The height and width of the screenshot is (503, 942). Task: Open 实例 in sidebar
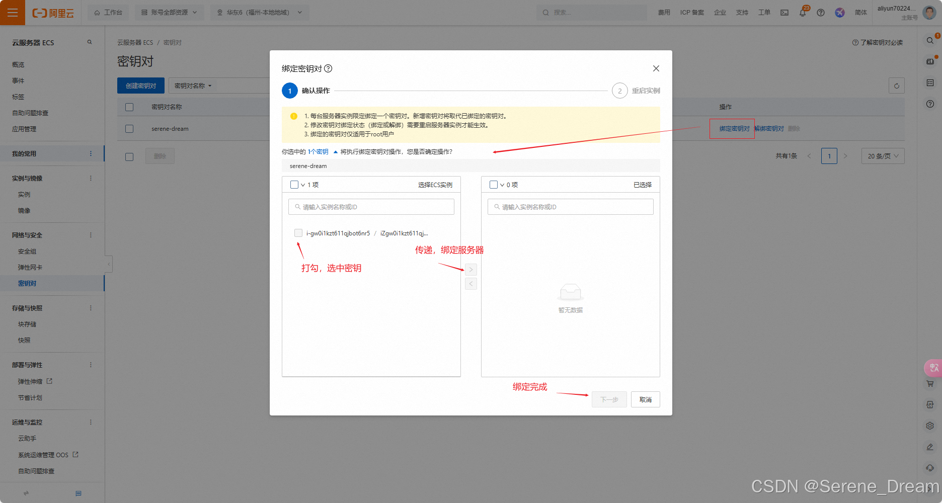[24, 194]
